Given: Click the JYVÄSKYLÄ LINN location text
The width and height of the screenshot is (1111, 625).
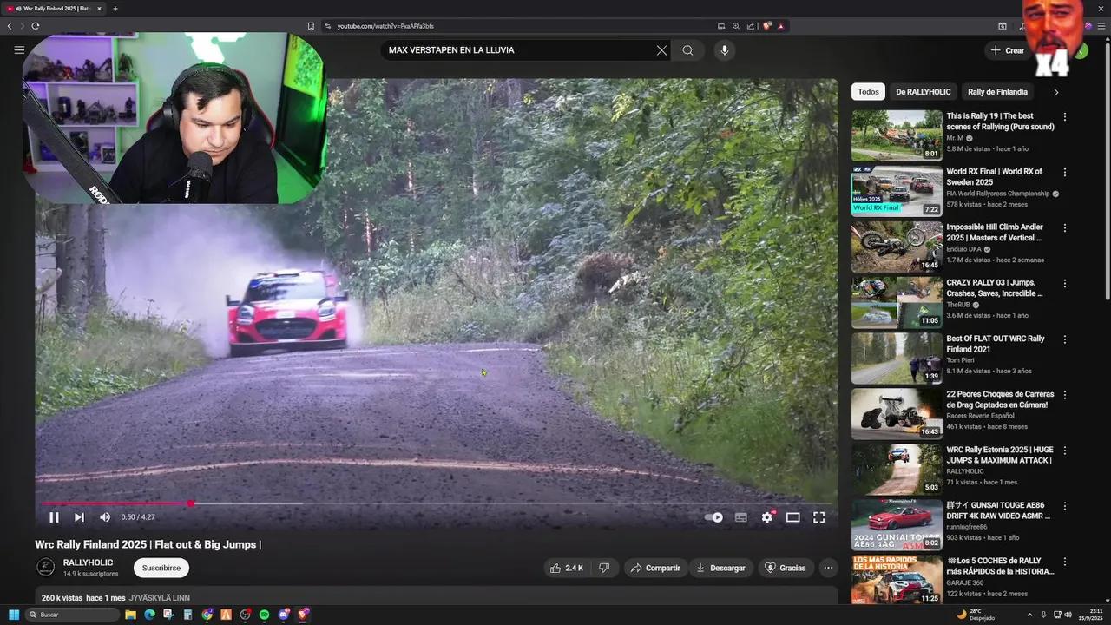Looking at the screenshot, I should 159,598.
